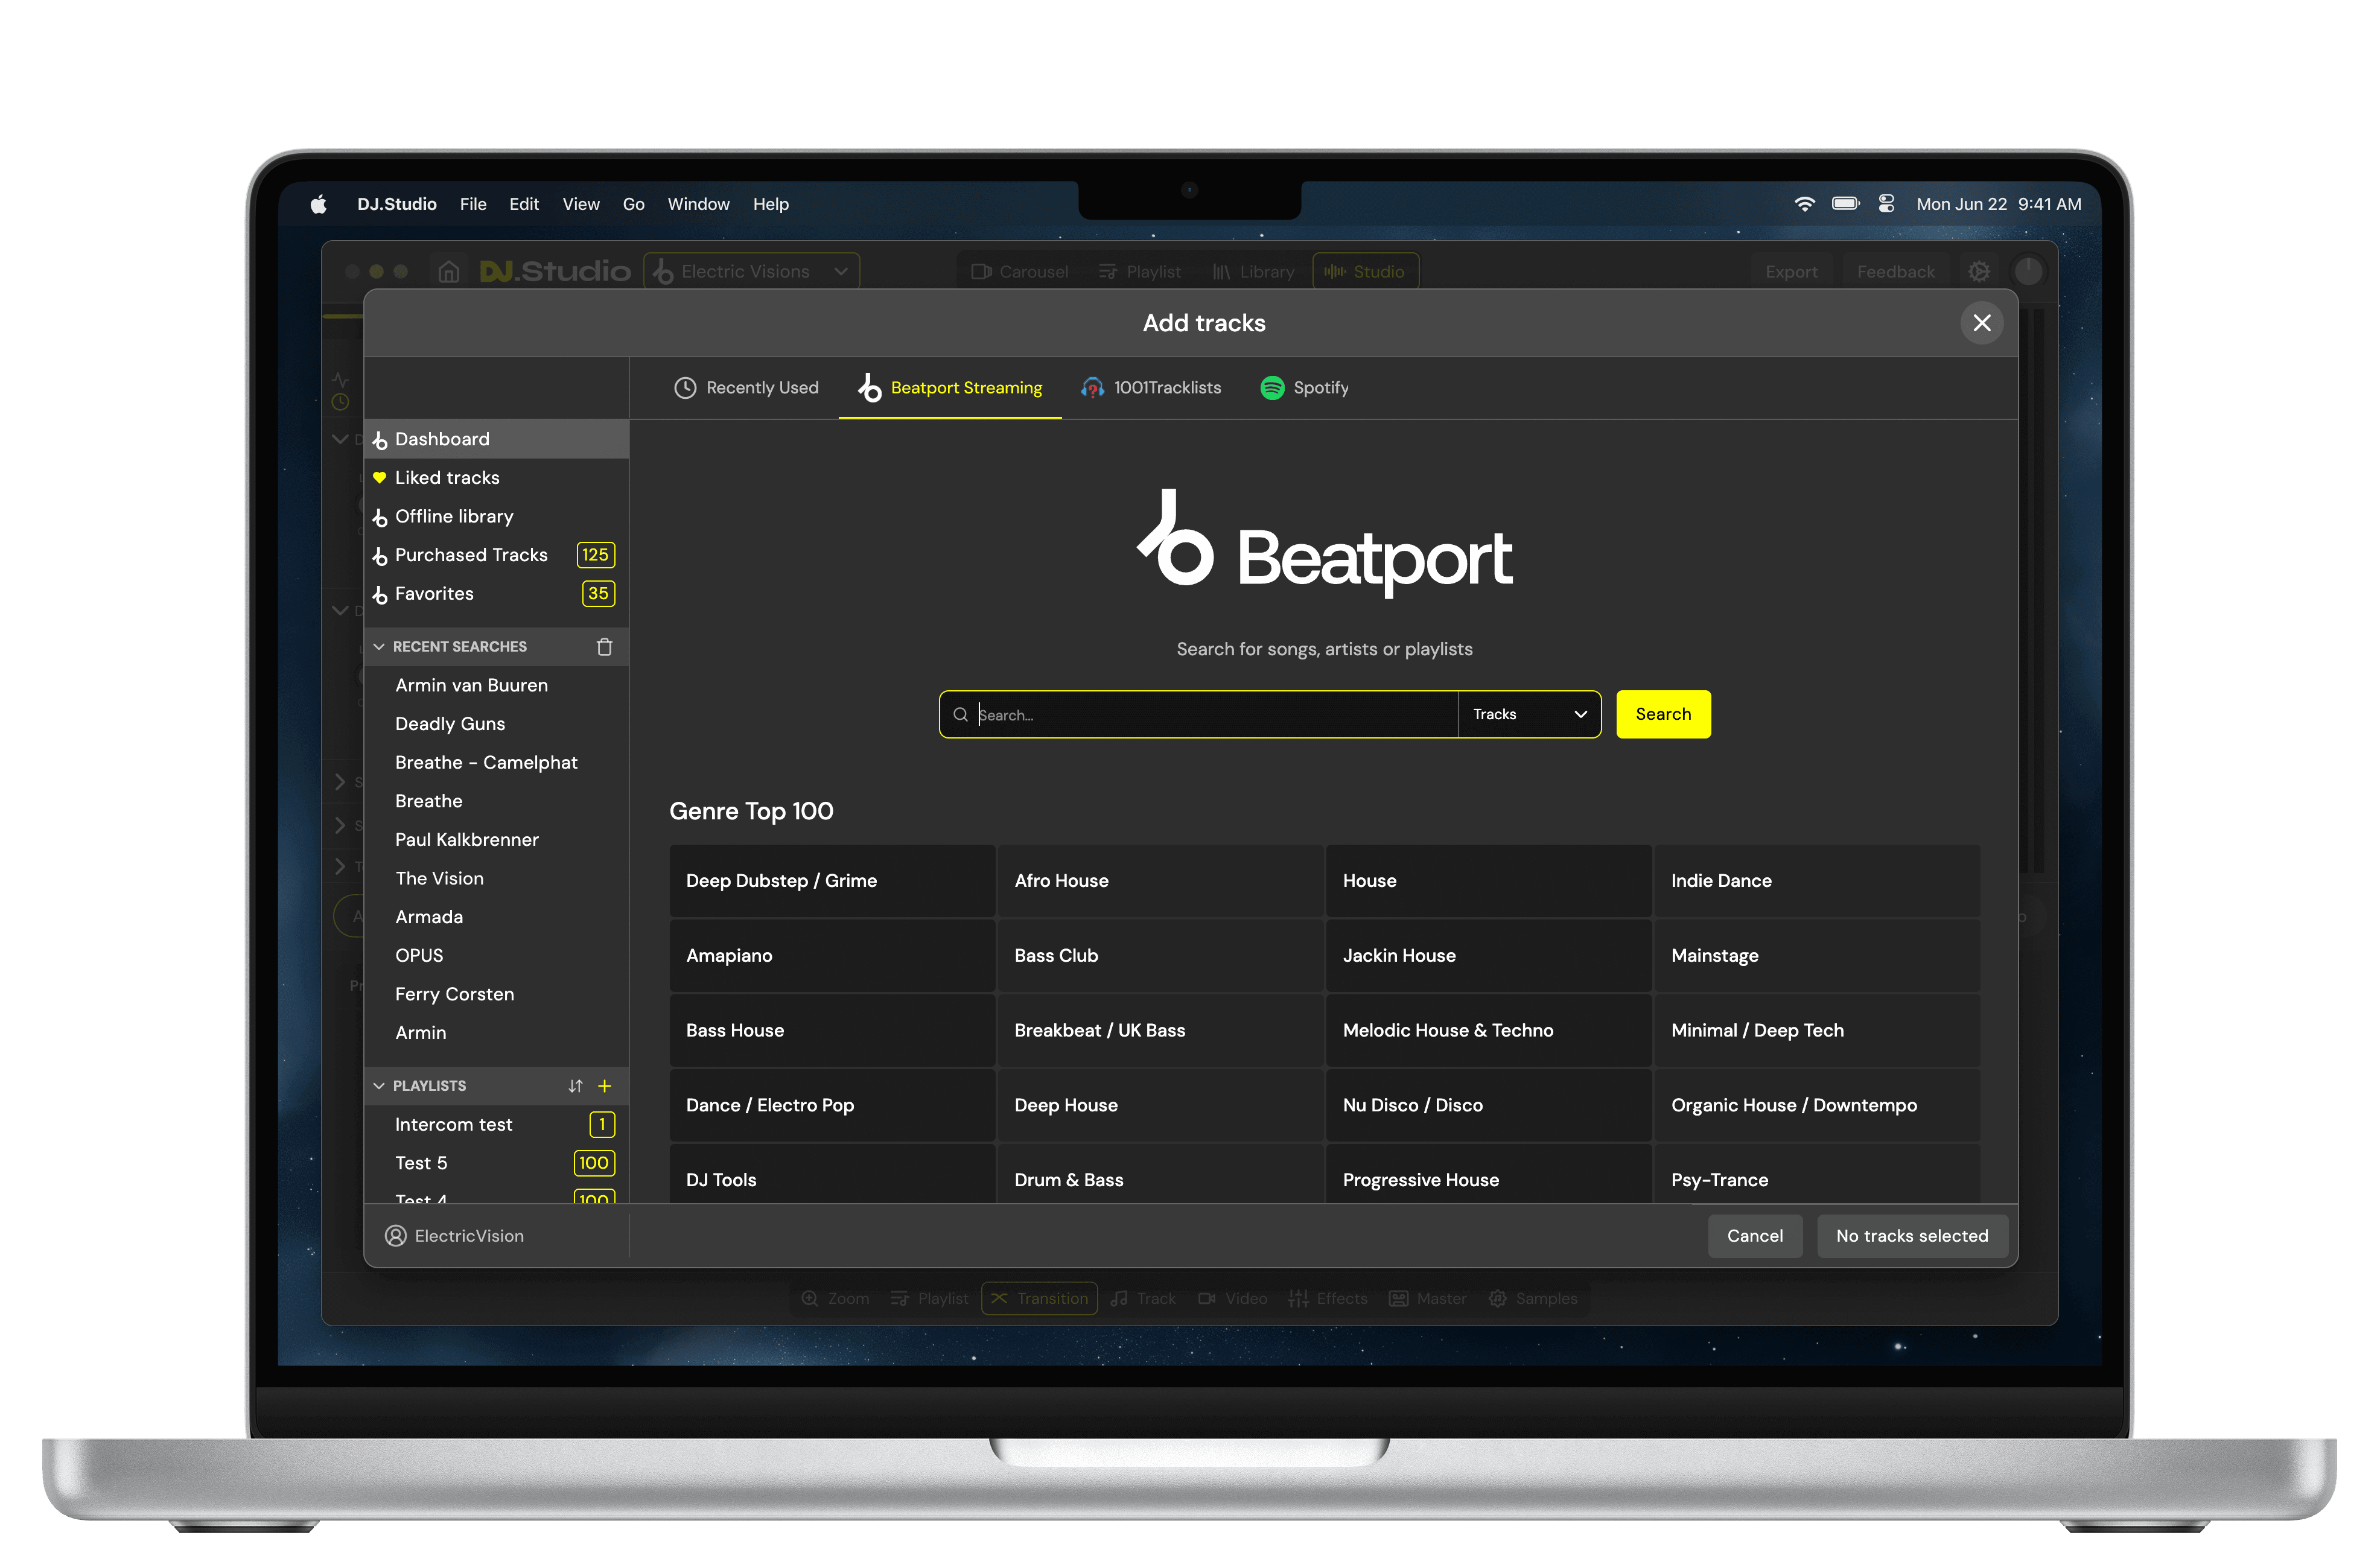
Task: Open macOS Control Center icon
Action: point(1886,204)
